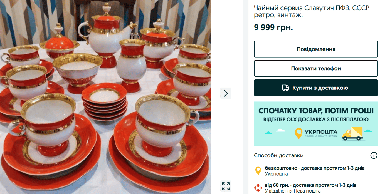
Task: Click the Укрпошта logo in banner
Action: click(x=316, y=133)
